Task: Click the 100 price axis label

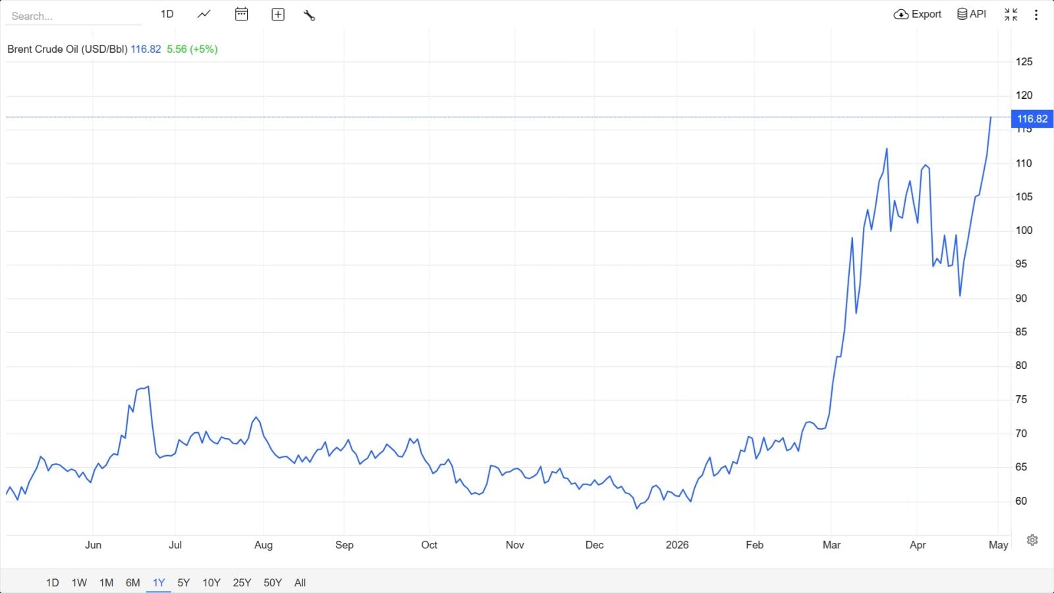Action: [x=1024, y=231]
